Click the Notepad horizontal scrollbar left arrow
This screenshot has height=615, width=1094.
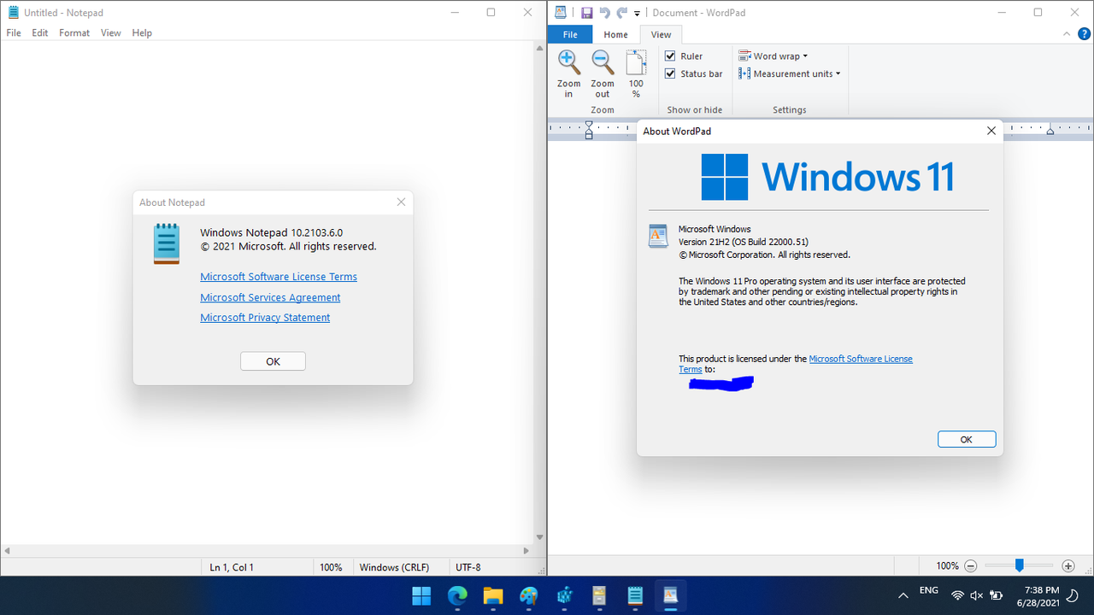coord(8,550)
